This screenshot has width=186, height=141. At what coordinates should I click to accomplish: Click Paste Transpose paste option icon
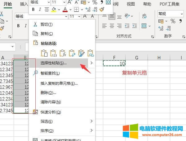pyautogui.click(x=72, y=53)
